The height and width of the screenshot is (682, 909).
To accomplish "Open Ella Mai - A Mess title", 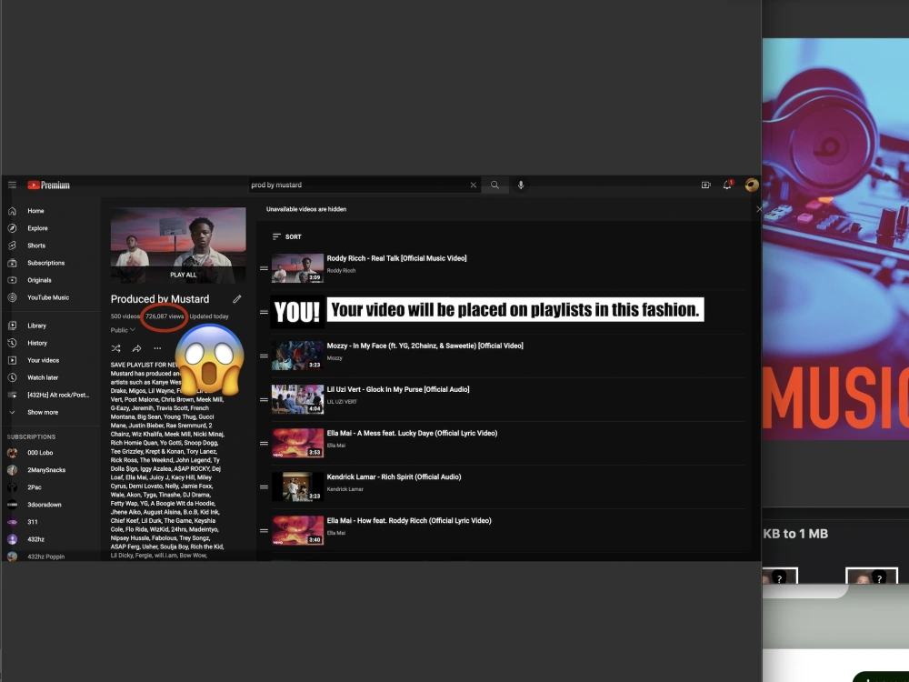I will 412,433.
